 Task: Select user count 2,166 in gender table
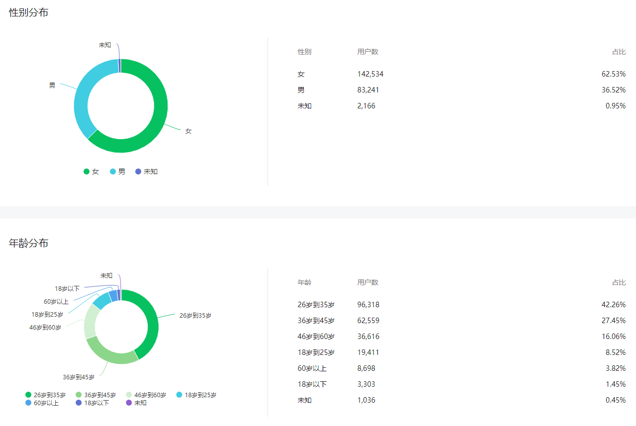366,106
